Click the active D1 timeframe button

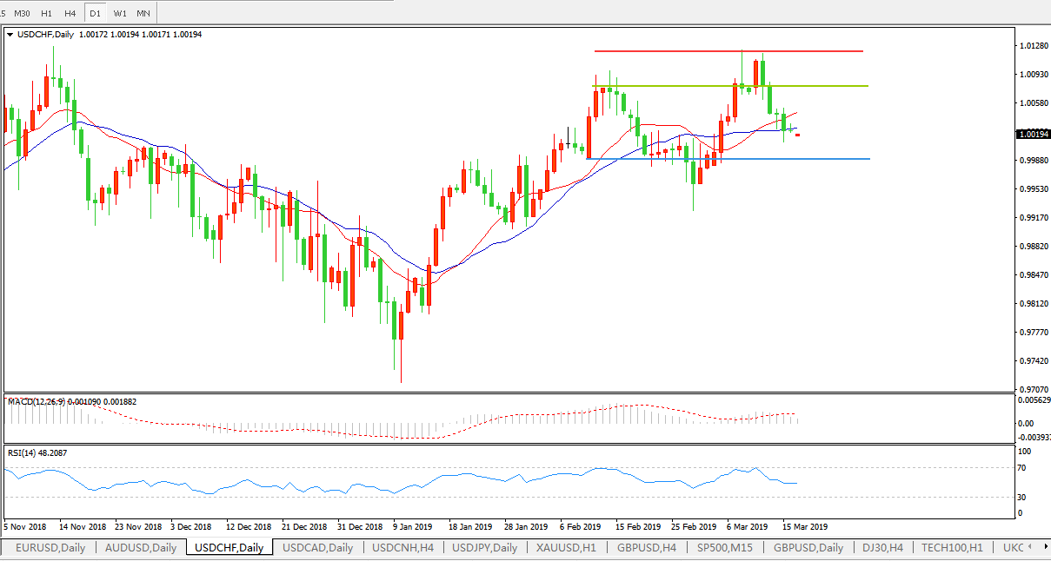95,14
